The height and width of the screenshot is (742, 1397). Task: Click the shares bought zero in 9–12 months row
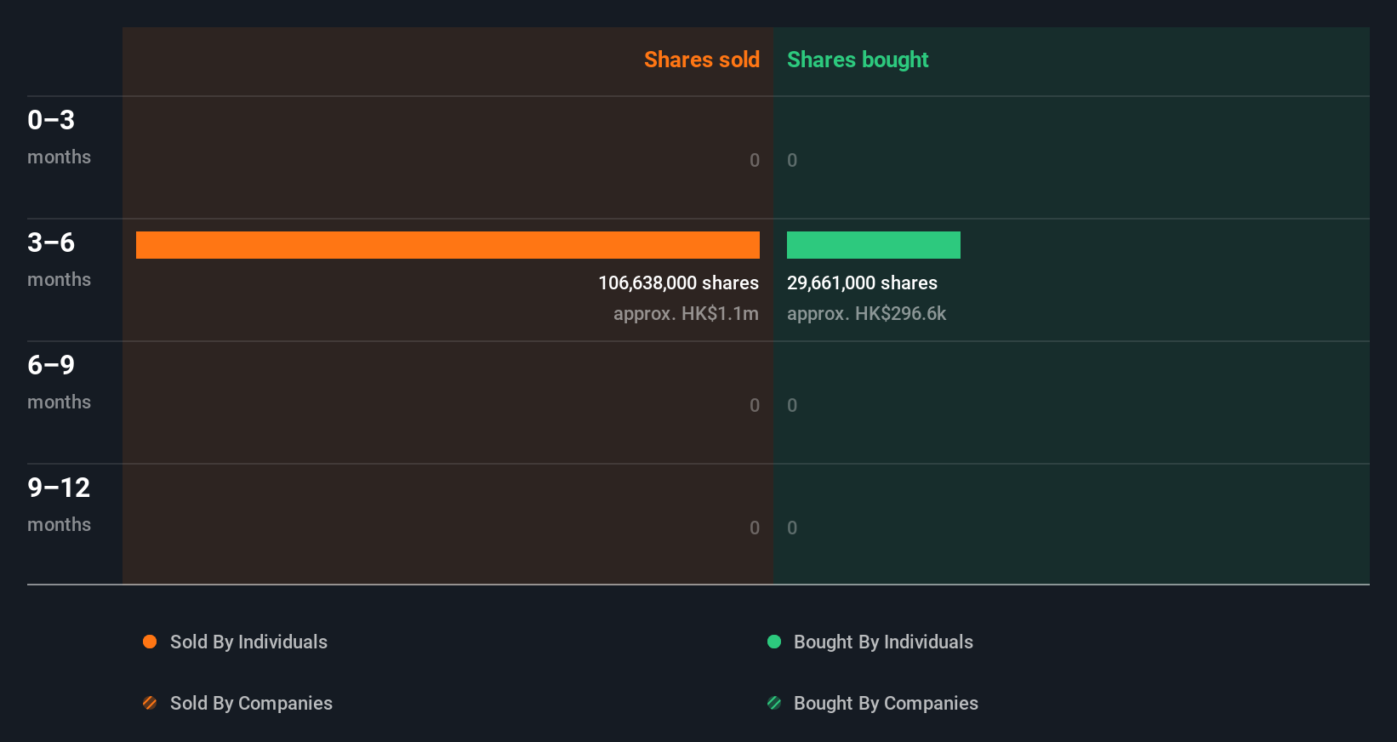792,528
